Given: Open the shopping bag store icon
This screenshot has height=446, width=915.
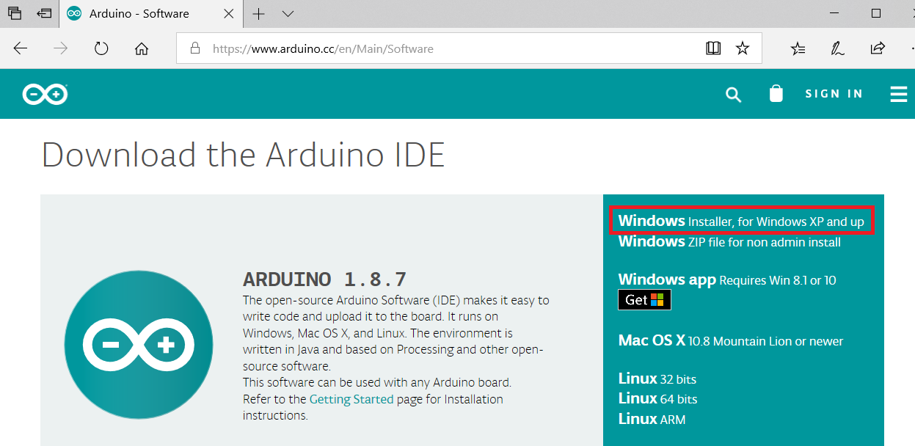Looking at the screenshot, I should [x=776, y=93].
